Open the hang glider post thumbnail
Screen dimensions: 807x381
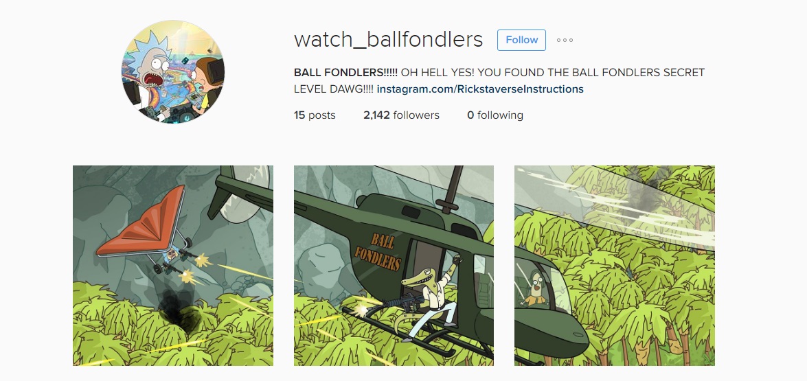pyautogui.click(x=173, y=265)
